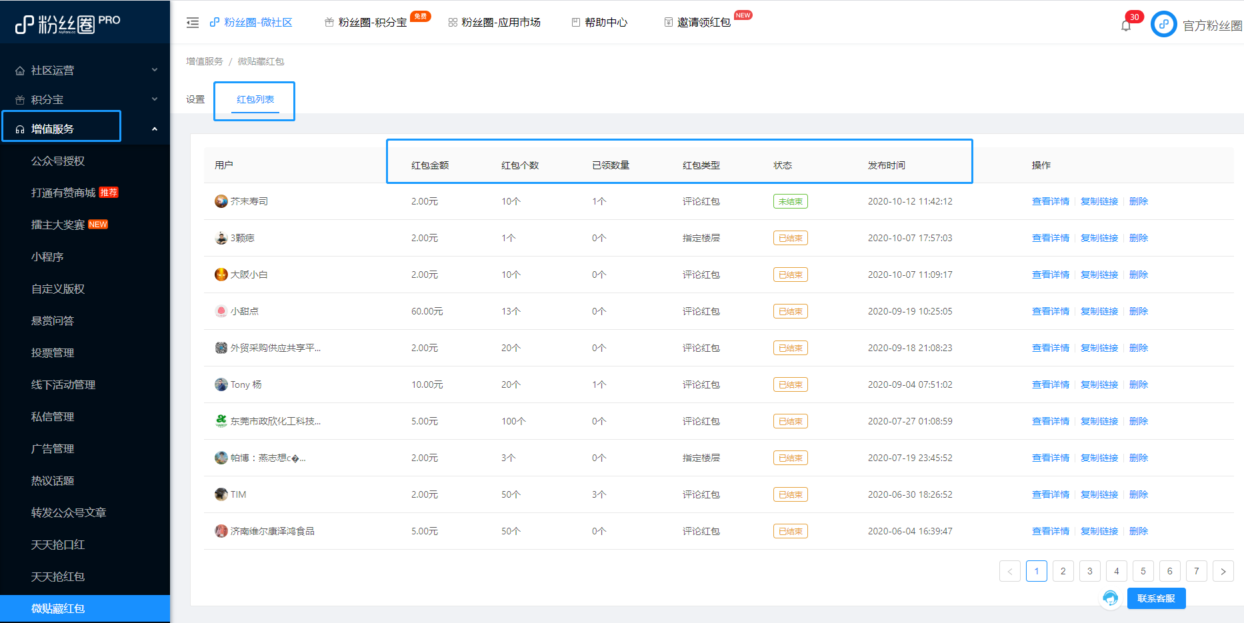Go to pagination page 3
1244x623 pixels.
point(1090,571)
